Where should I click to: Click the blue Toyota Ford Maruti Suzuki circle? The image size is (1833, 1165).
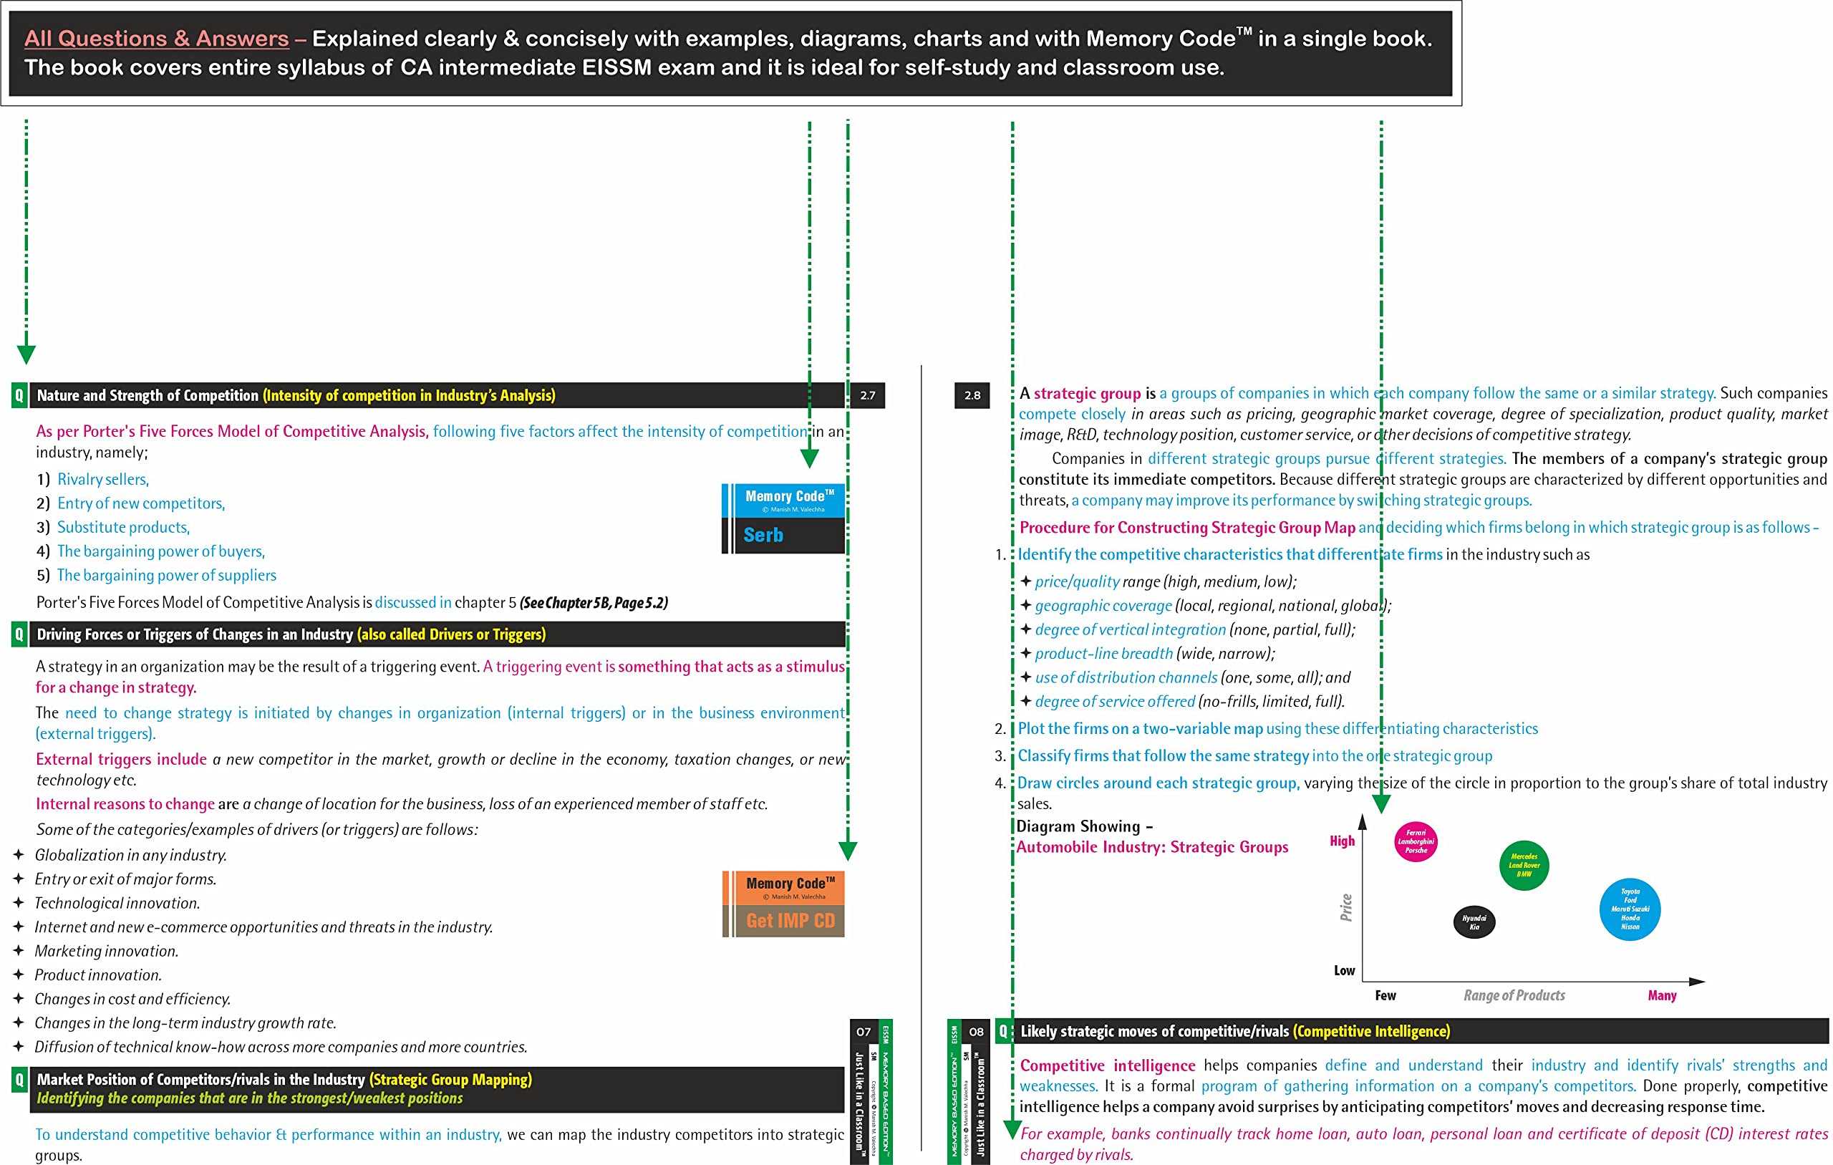point(1629,909)
